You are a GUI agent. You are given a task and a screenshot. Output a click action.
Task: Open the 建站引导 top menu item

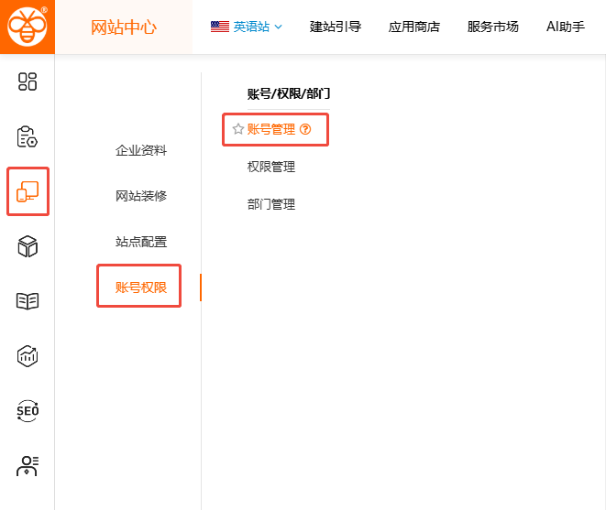pyautogui.click(x=336, y=27)
